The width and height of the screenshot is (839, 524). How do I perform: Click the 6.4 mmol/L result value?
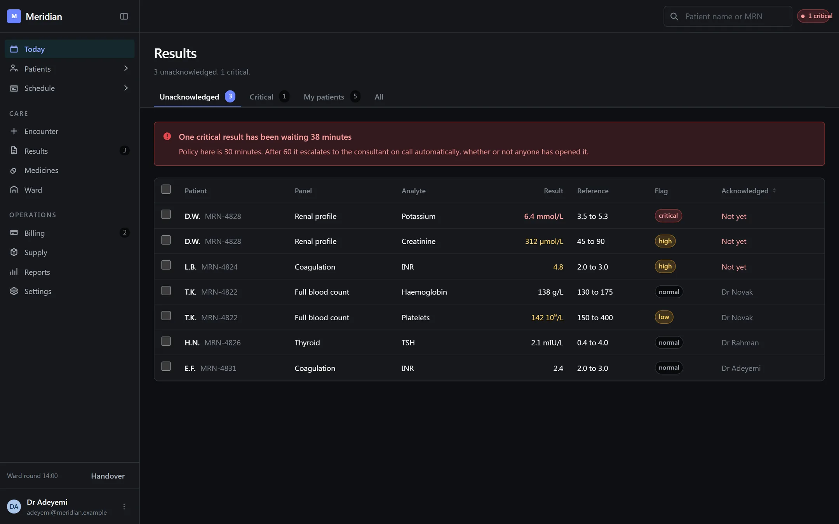coord(543,216)
